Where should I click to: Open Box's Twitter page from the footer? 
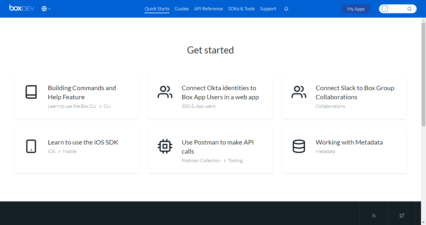pyautogui.click(x=402, y=215)
